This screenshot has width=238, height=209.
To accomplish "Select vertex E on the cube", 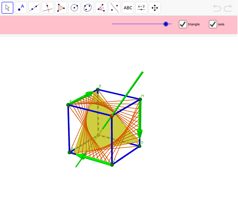I will [x=98, y=89].
